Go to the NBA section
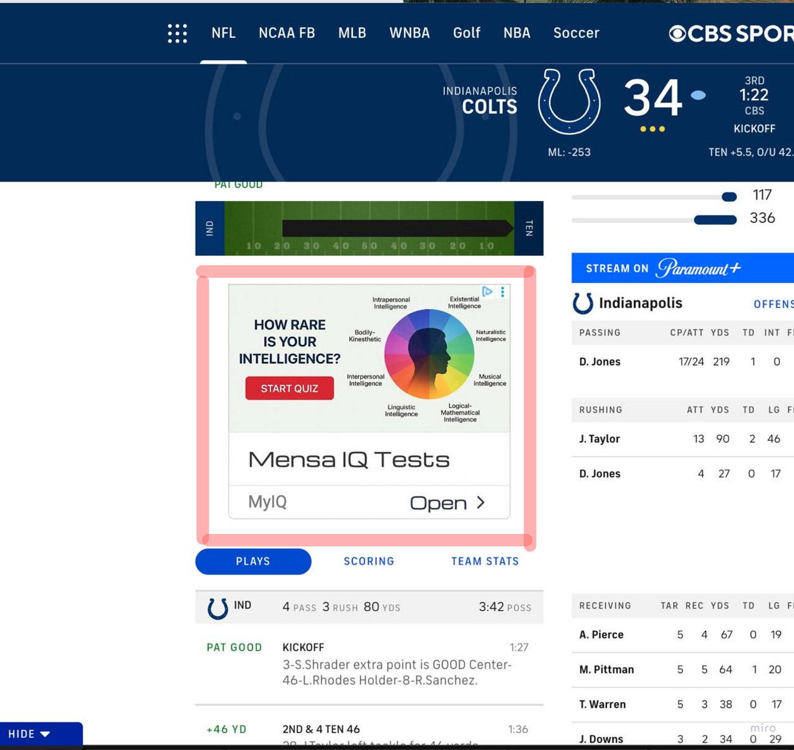Screen dimensions: 794x750 (517, 33)
